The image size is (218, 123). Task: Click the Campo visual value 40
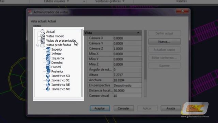coord(127,96)
